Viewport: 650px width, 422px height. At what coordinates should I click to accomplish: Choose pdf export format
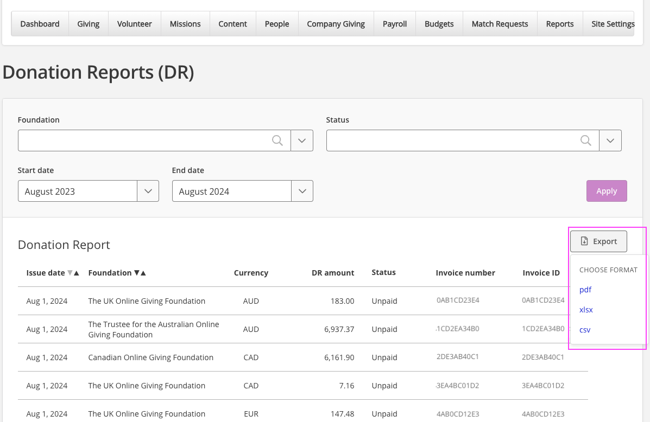pos(585,290)
